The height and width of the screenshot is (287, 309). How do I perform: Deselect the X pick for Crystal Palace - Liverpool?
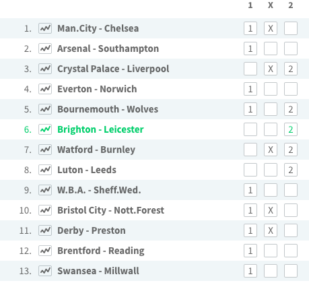(x=271, y=69)
